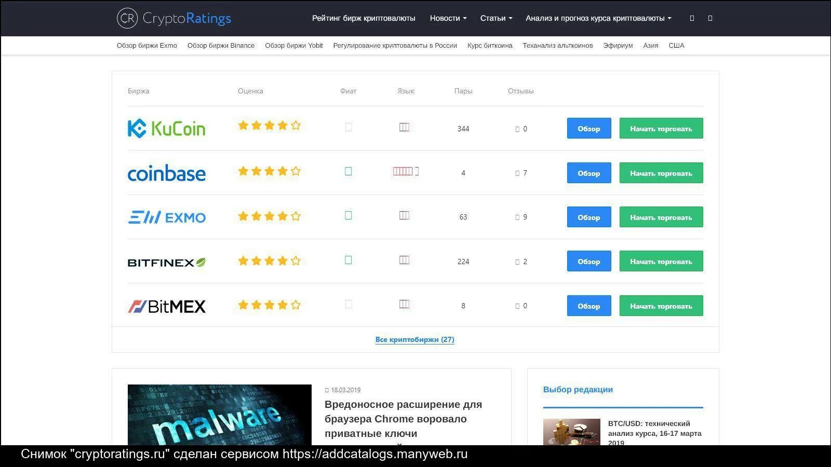Screen dimensions: 831x467
Task: Expand the Новости dropdown menu
Action: [448, 18]
